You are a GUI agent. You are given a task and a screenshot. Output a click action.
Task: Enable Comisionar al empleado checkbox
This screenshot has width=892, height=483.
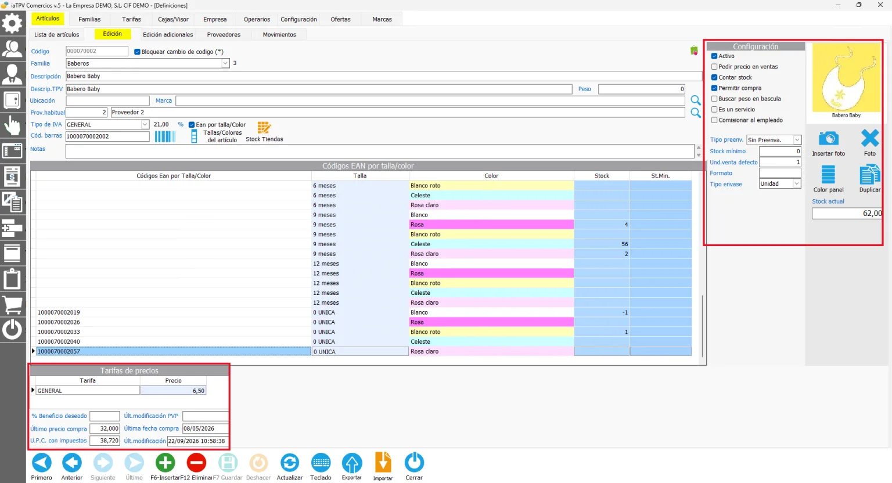[x=714, y=120]
